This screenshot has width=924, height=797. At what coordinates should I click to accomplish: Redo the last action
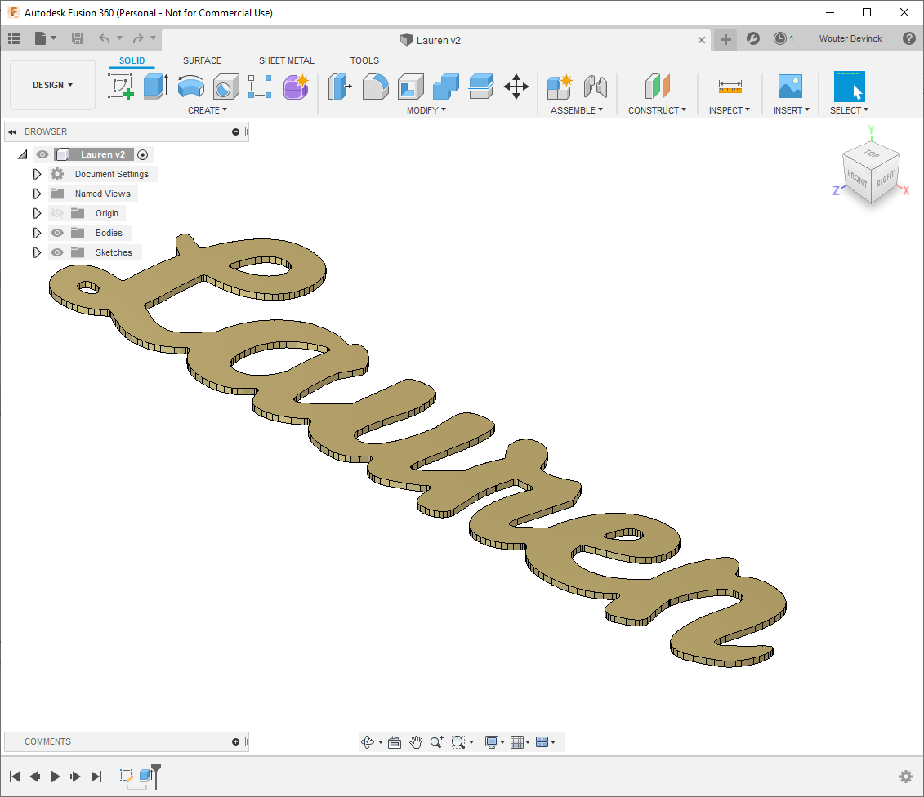[x=138, y=38]
